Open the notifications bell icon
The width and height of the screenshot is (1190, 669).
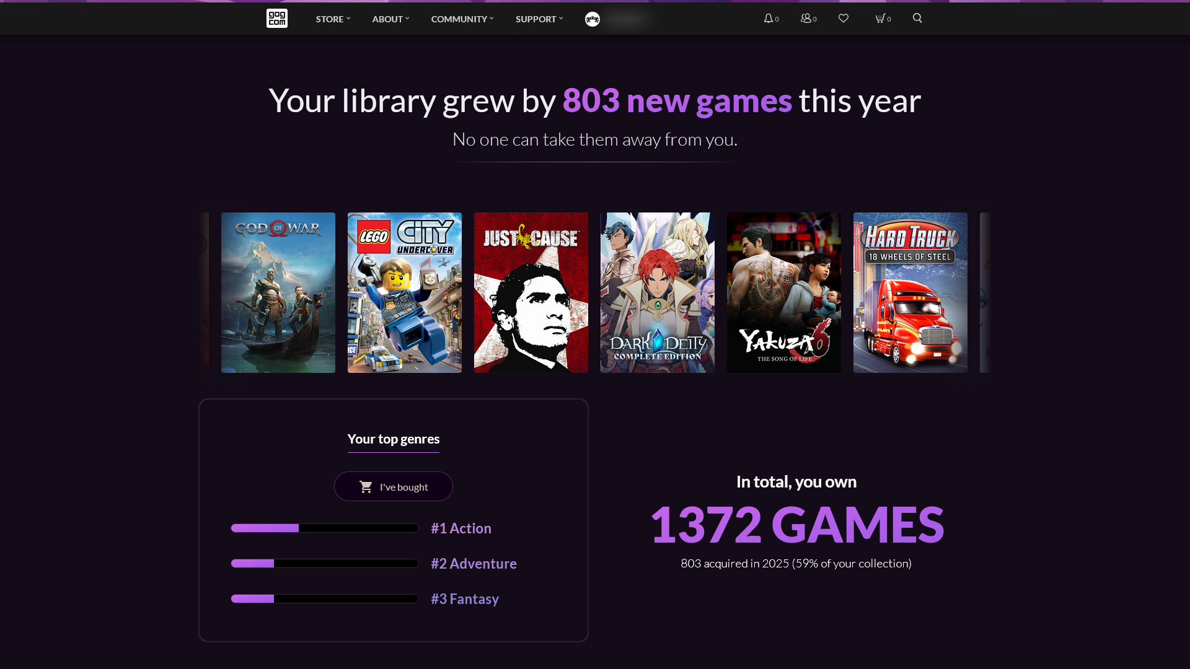(x=769, y=19)
